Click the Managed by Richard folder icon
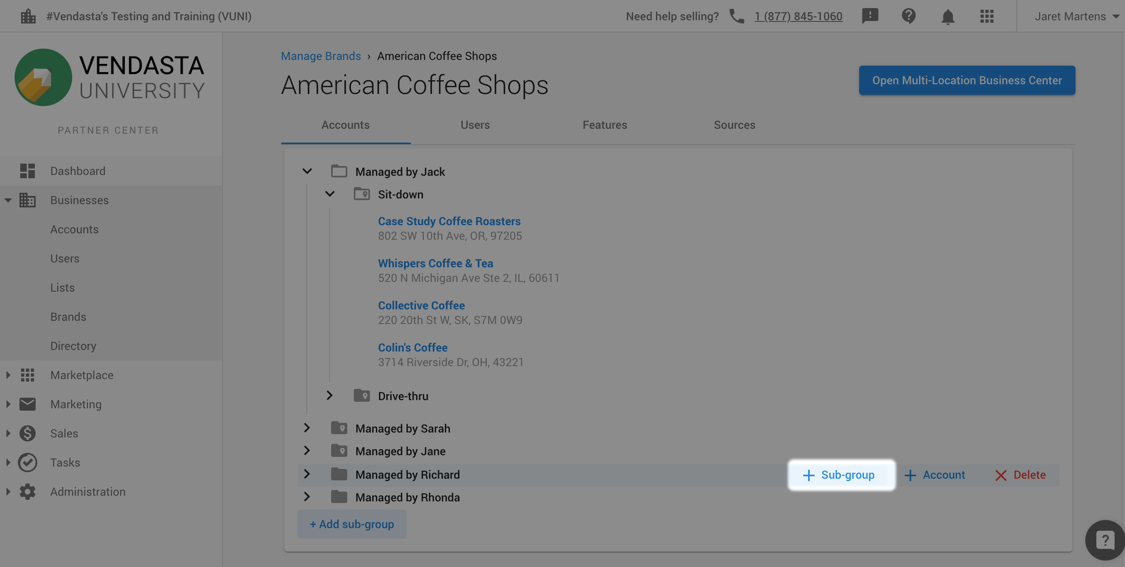Screen dimensions: 1125x567 tap(339, 474)
